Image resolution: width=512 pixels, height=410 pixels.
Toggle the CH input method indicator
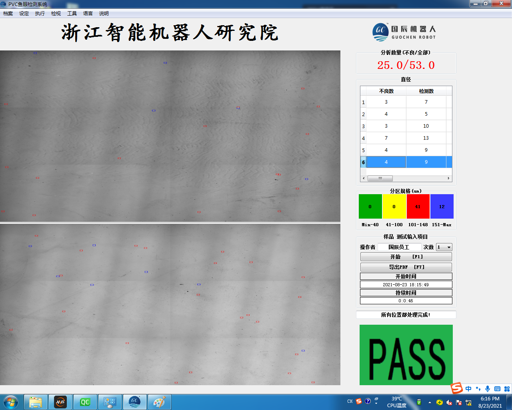click(349, 400)
